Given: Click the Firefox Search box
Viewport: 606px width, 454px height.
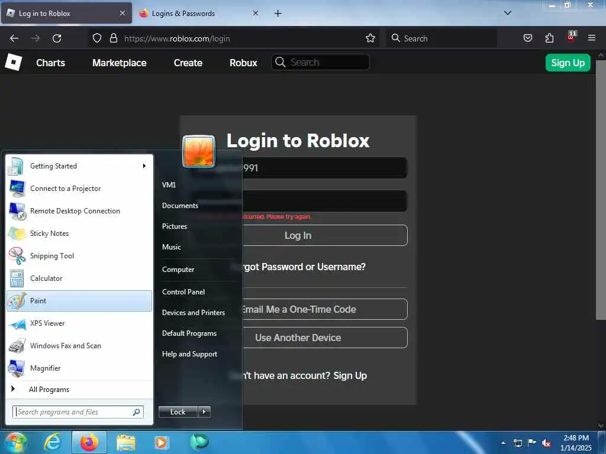Looking at the screenshot, I should [441, 38].
